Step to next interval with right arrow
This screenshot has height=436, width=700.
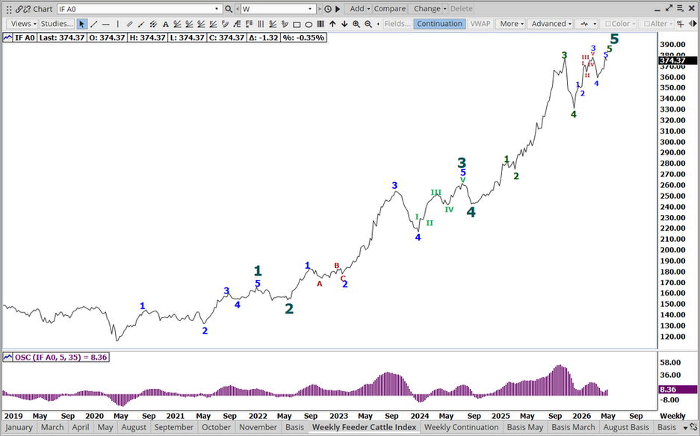(x=319, y=9)
